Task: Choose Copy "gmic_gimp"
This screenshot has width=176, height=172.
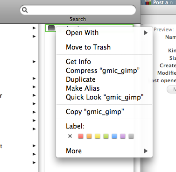Action: point(104,112)
